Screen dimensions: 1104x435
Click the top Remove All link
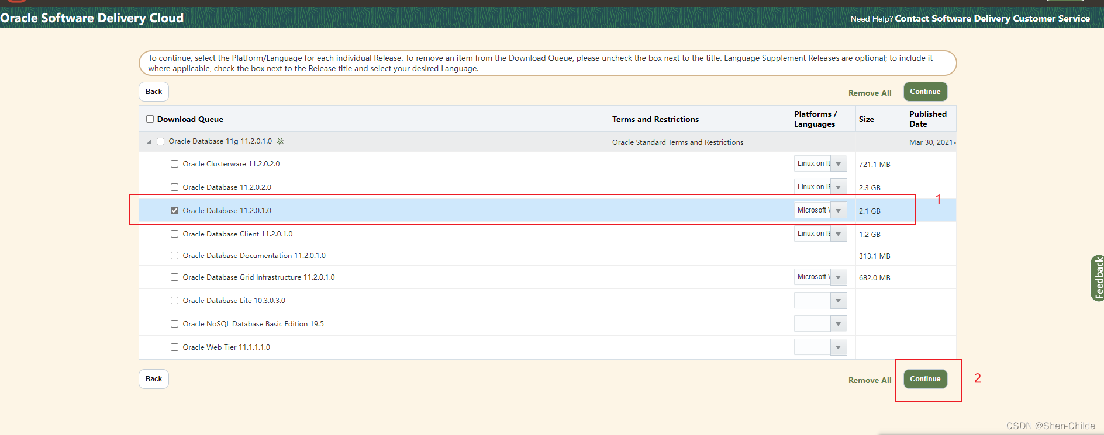point(870,93)
